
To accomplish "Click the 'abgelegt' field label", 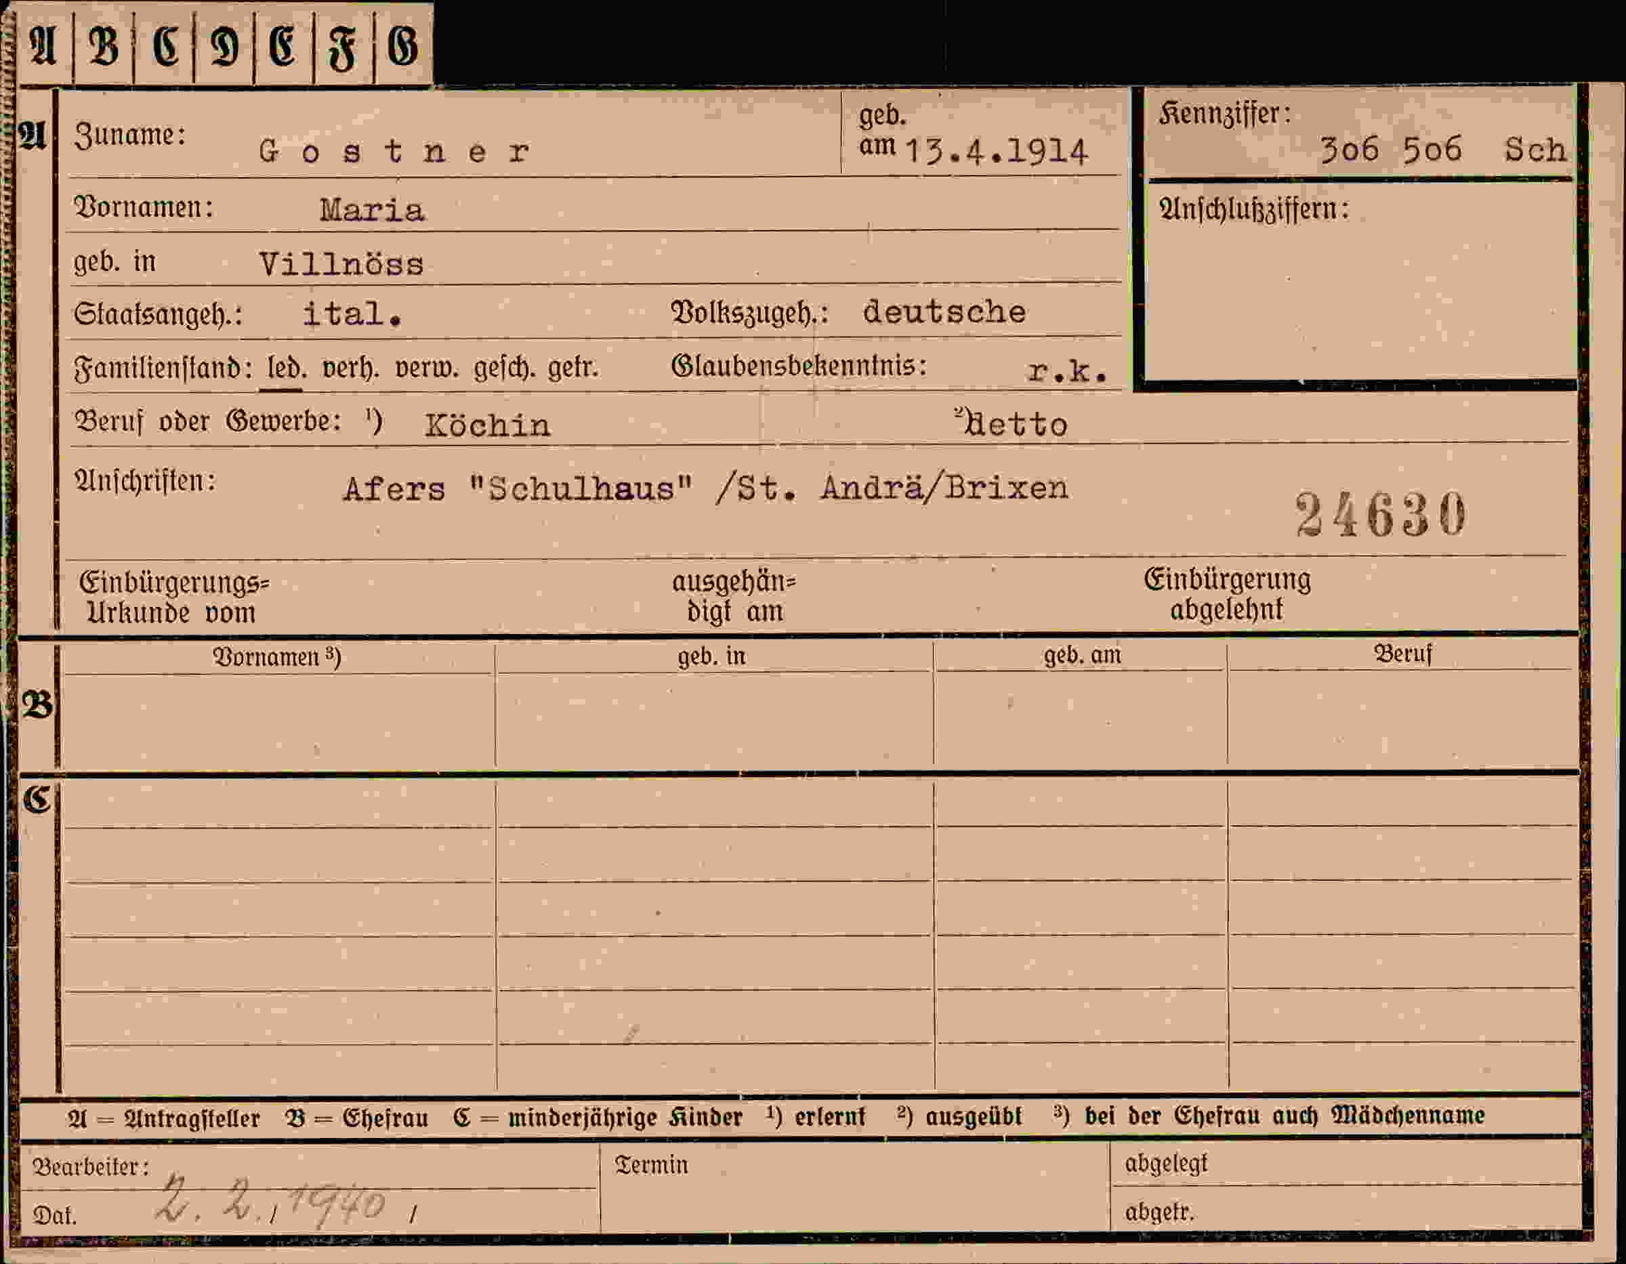I will 1166,1164.
